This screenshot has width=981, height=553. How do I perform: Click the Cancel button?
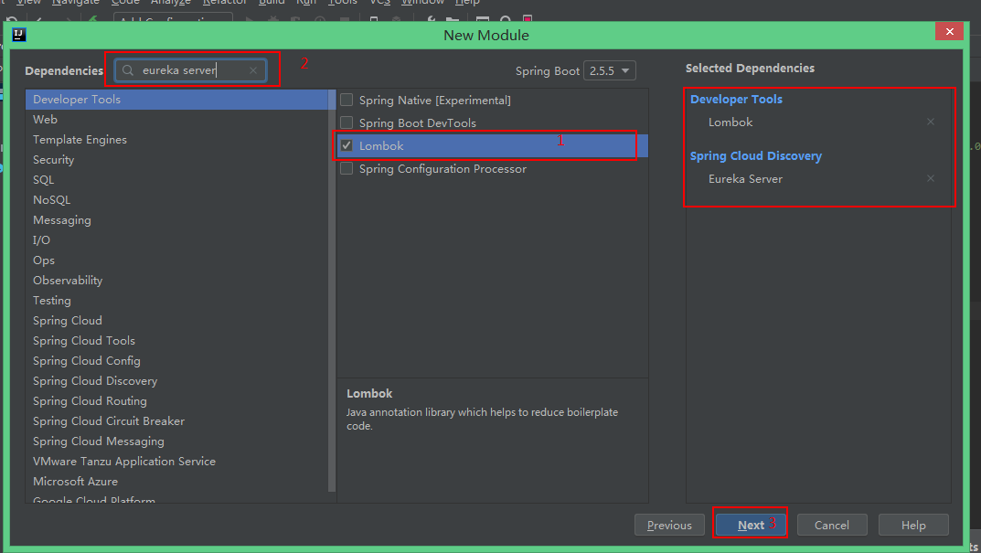click(832, 525)
